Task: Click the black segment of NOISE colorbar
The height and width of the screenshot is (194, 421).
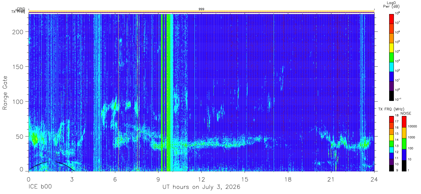Action: tap(404, 166)
